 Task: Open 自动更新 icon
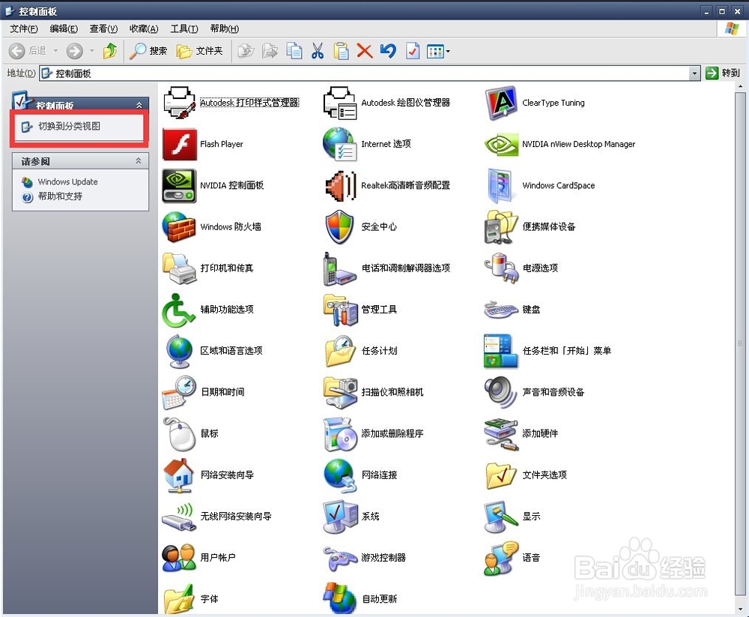point(339,599)
